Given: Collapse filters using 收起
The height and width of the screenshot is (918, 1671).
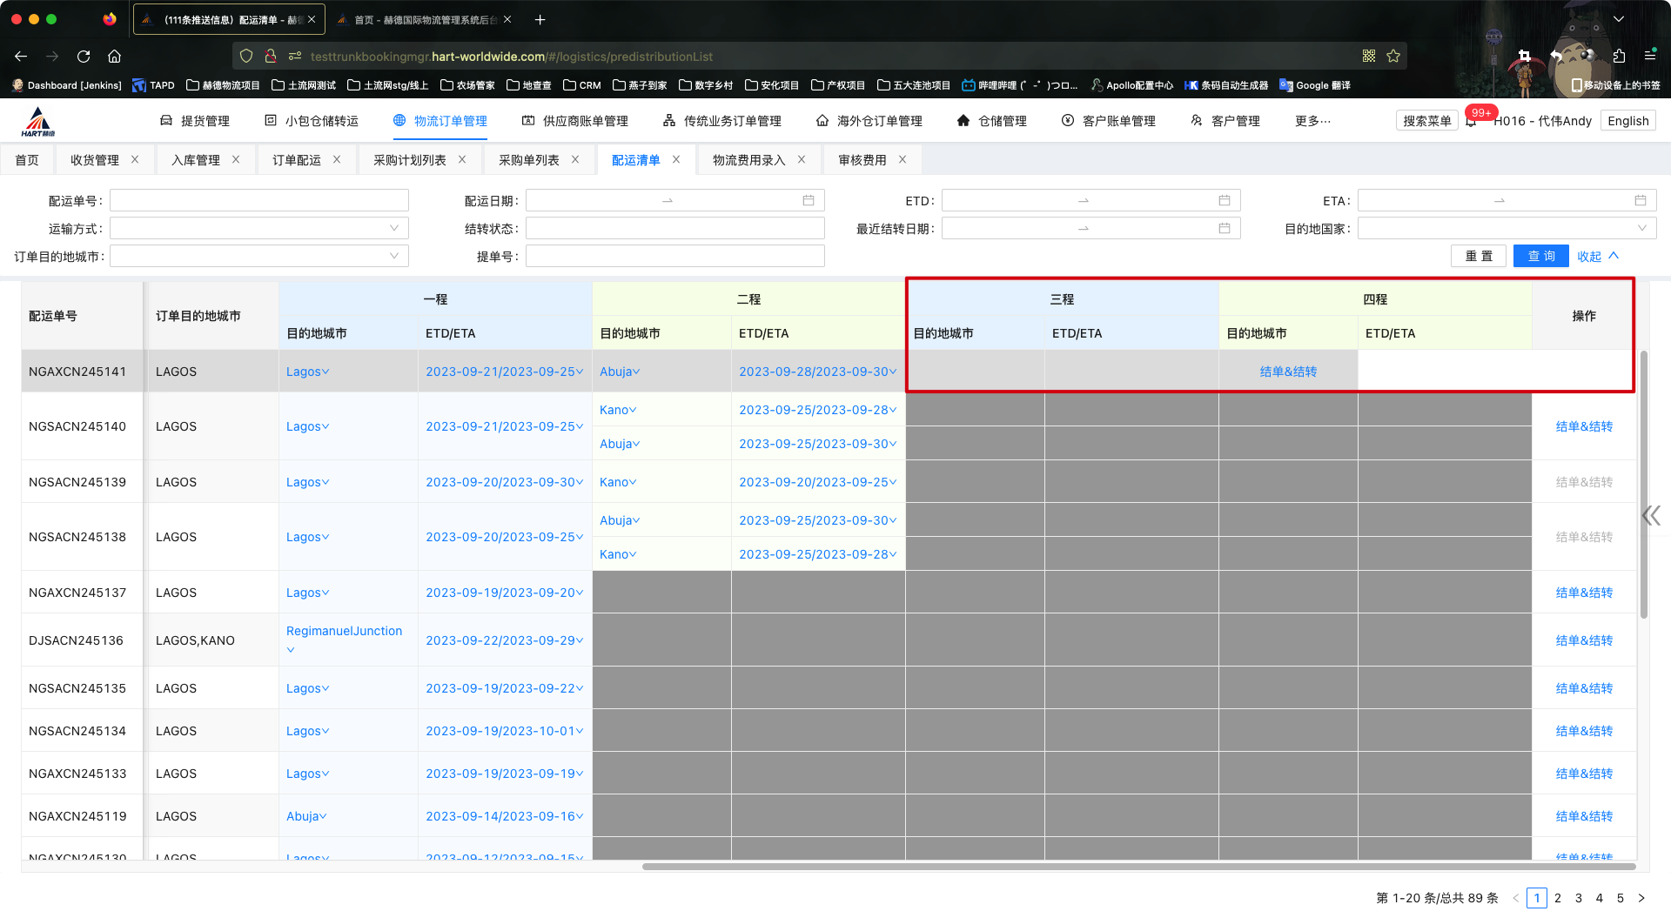Looking at the screenshot, I should (x=1597, y=257).
